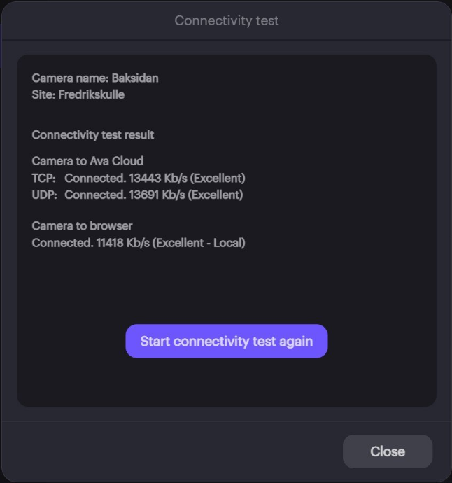Click the Start connectivity test again button
The width and height of the screenshot is (452, 483).
(226, 342)
